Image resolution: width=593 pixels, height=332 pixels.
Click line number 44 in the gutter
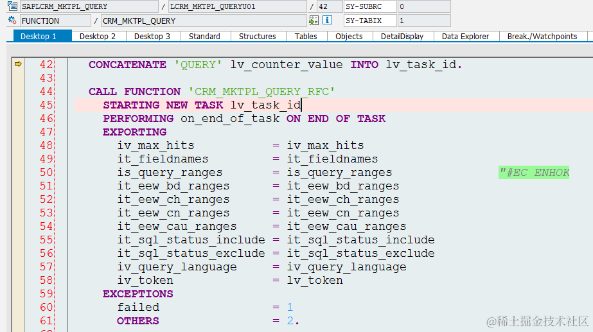[x=46, y=91]
